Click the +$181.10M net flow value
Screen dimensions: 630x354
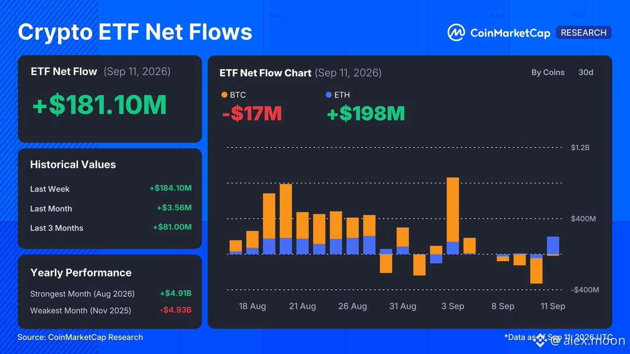[x=99, y=105]
